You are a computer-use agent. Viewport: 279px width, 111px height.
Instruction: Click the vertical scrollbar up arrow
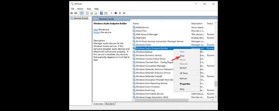pos(216,23)
